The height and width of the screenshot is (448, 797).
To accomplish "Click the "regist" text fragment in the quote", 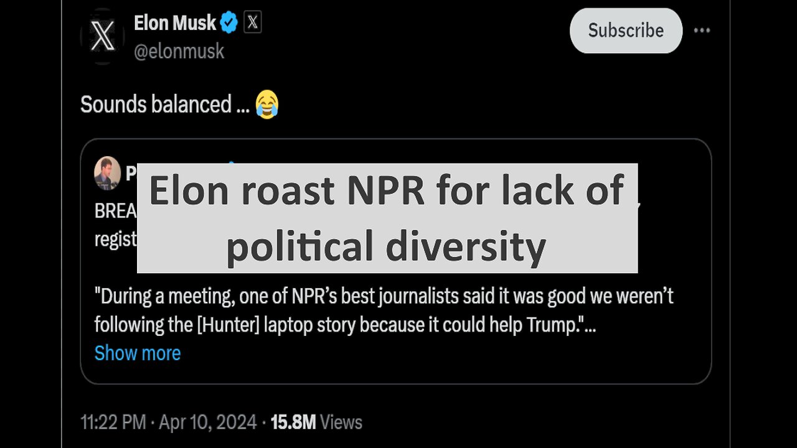I will pyautogui.click(x=115, y=240).
